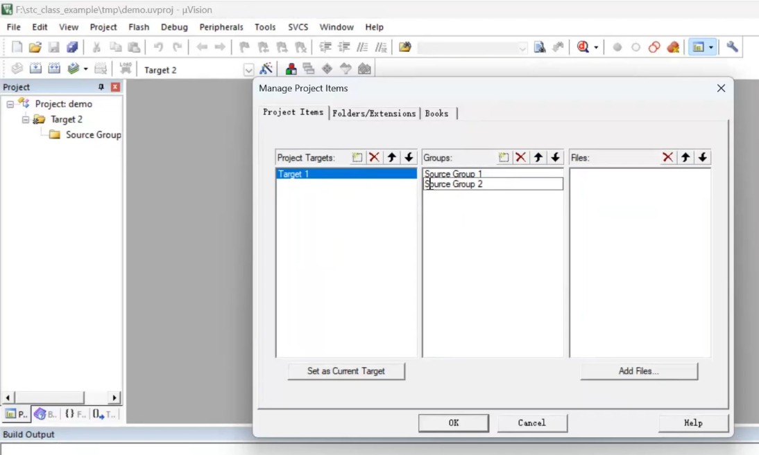Open Options for Target wand icon

click(x=266, y=69)
